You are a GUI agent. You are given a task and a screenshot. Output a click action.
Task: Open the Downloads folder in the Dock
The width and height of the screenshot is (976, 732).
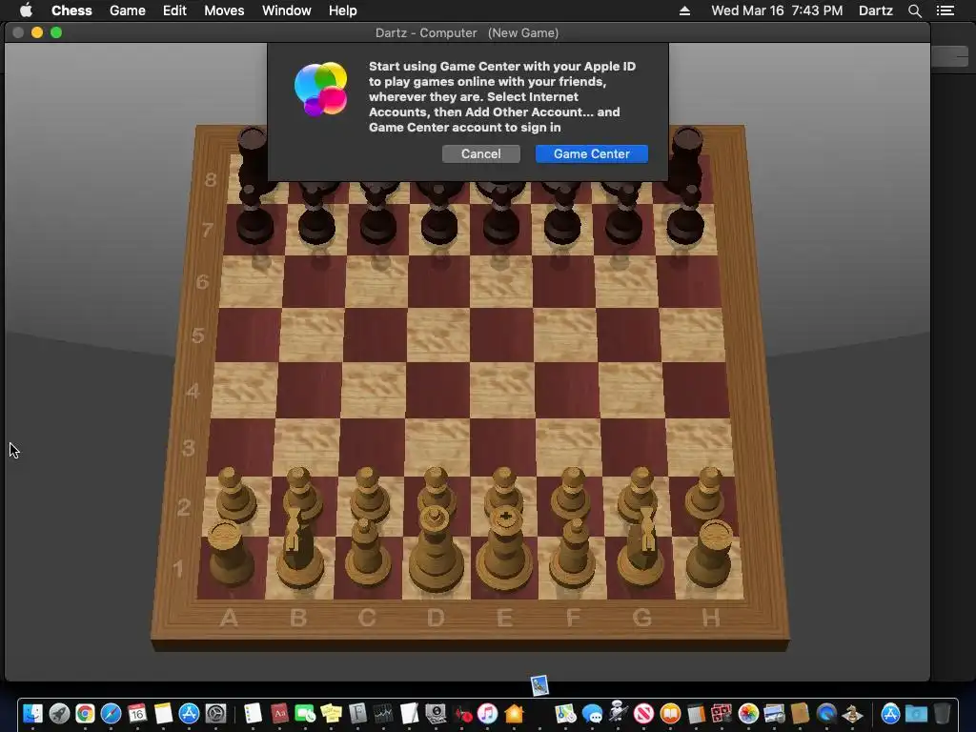tap(916, 713)
